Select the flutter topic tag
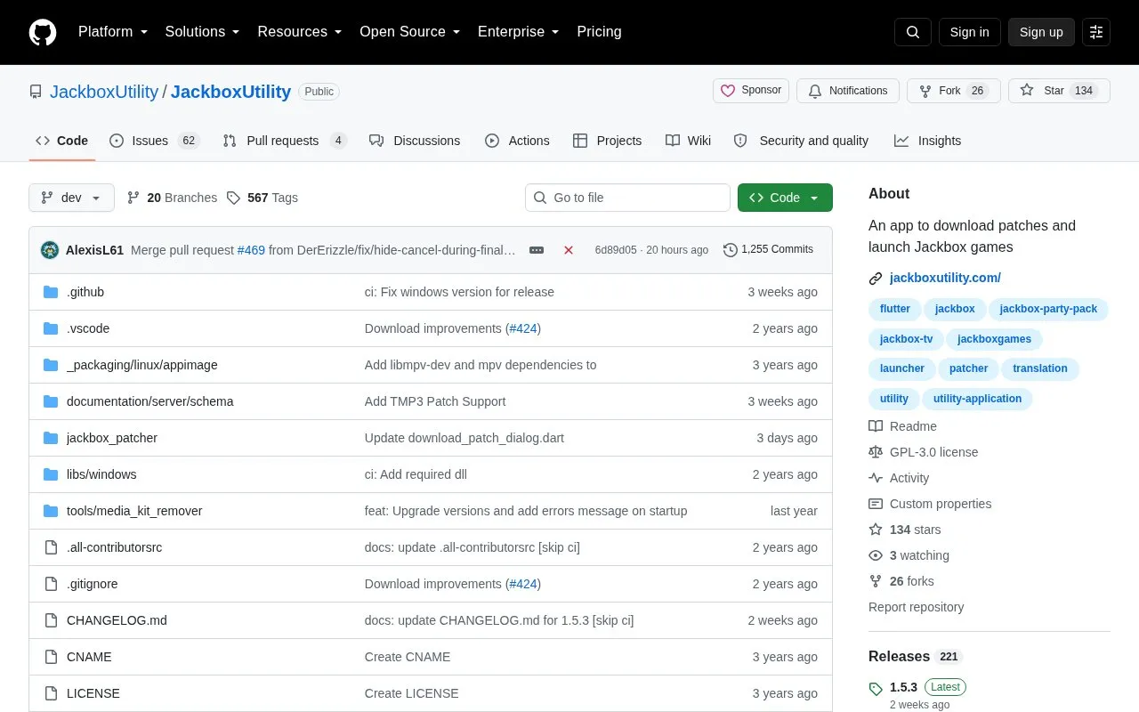 pyautogui.click(x=895, y=309)
